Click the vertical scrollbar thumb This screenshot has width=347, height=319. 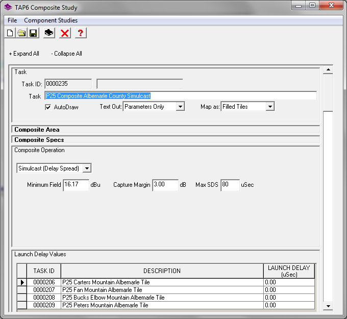click(328, 93)
